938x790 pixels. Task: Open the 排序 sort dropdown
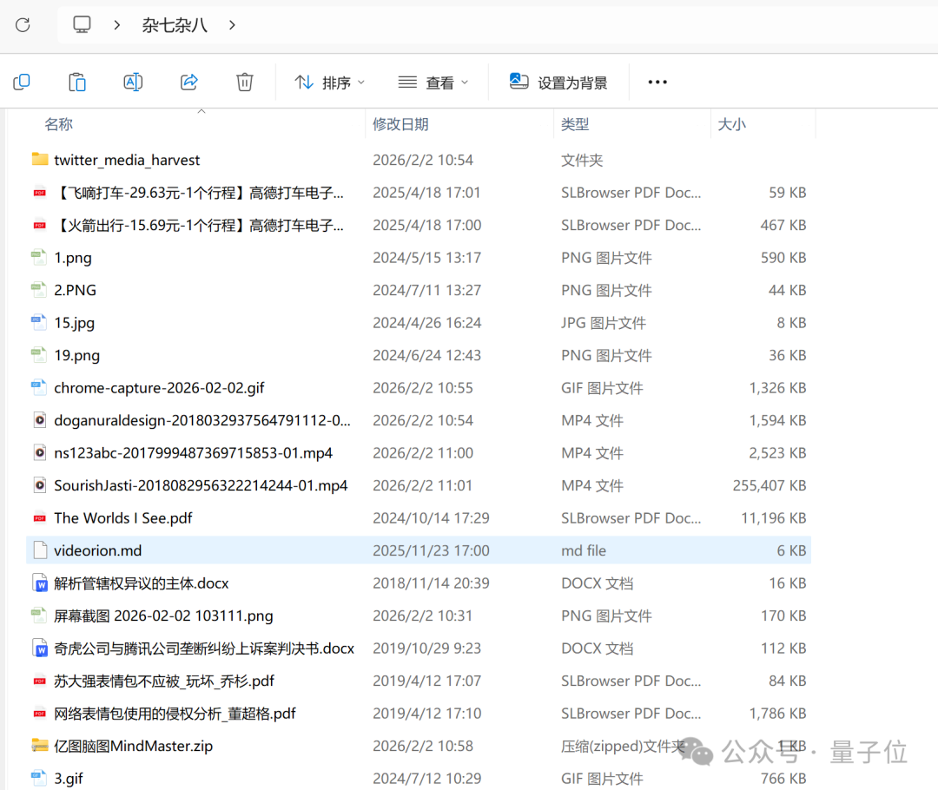coord(329,82)
